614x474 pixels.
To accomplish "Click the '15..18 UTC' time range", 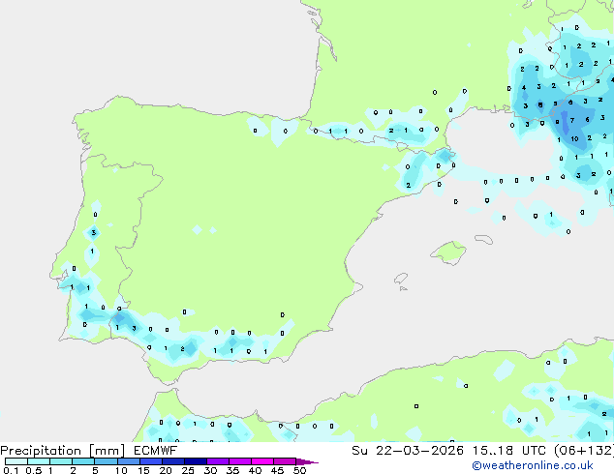I will point(508,451).
